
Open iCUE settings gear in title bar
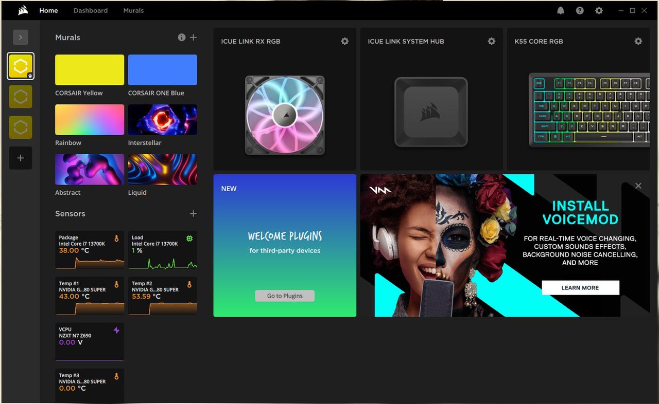599,10
